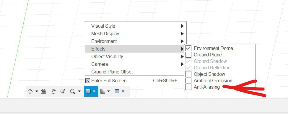Enable the Ground Plane checkbox
This screenshot has height=114, width=288.
coord(188,55)
